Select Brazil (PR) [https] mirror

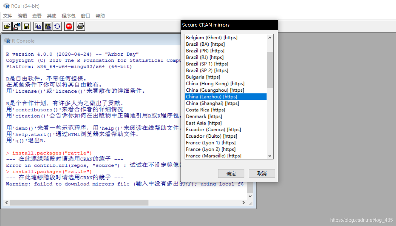(x=226, y=51)
